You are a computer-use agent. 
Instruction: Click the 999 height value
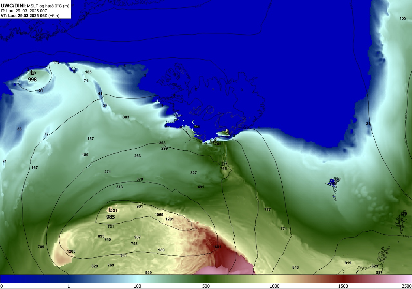tap(148, 273)
